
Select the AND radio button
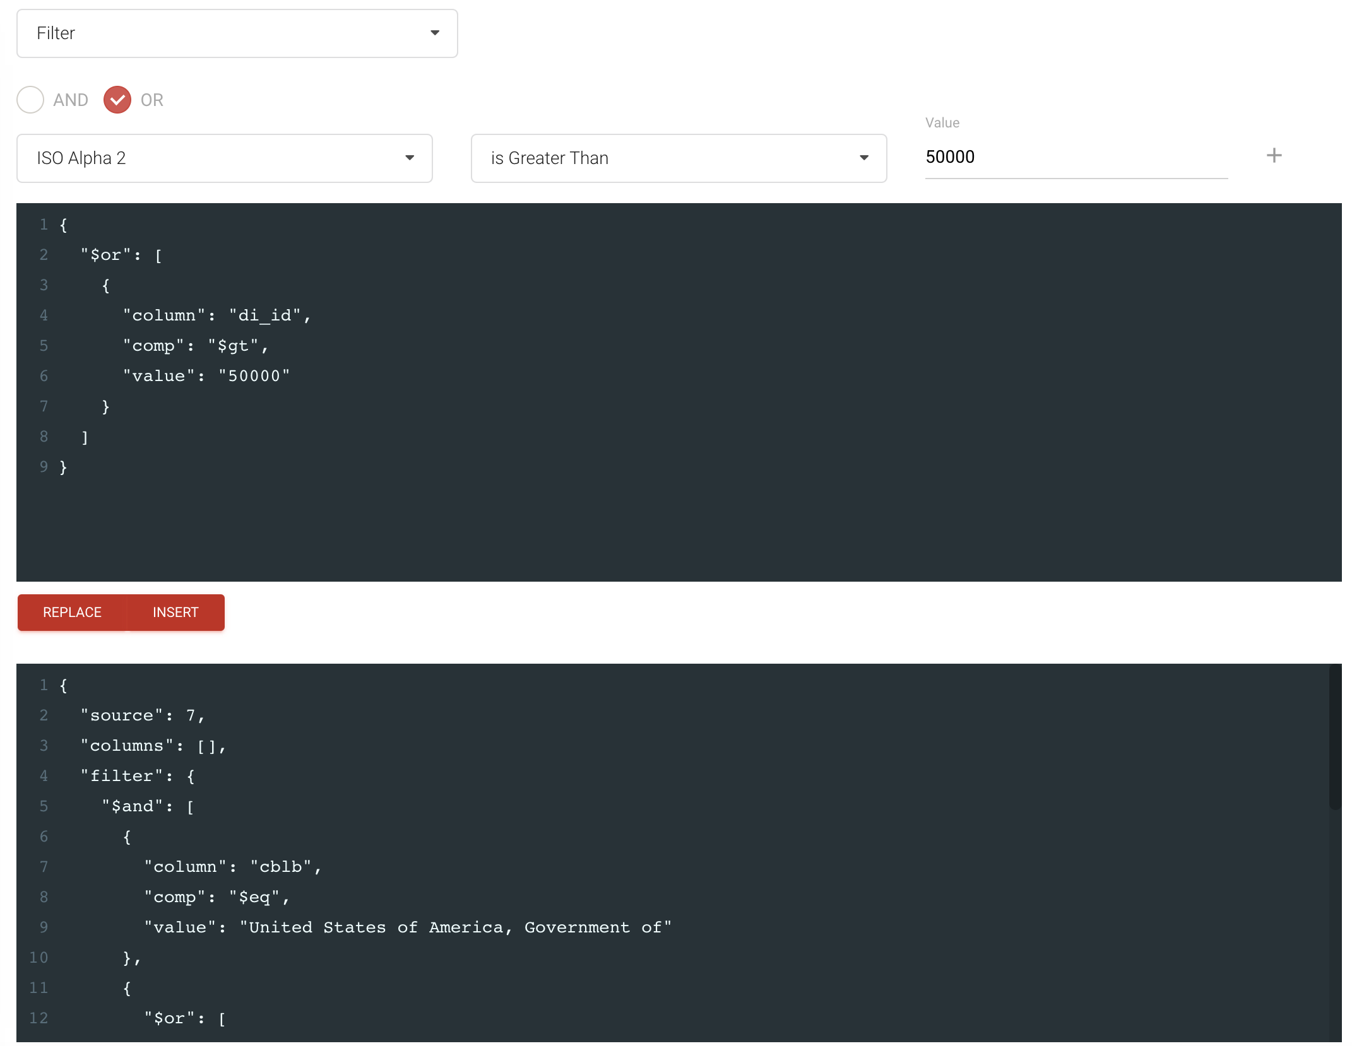[x=30, y=100]
